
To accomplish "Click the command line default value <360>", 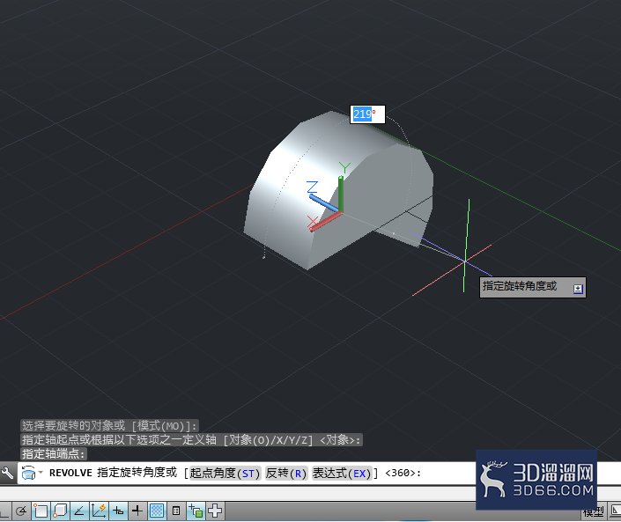I will pyautogui.click(x=401, y=473).
